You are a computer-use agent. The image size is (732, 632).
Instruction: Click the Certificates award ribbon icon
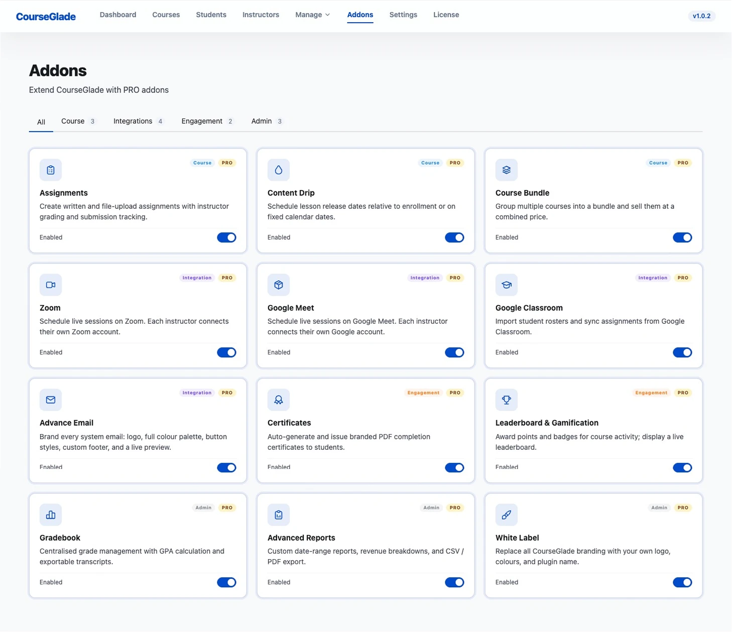coord(279,400)
